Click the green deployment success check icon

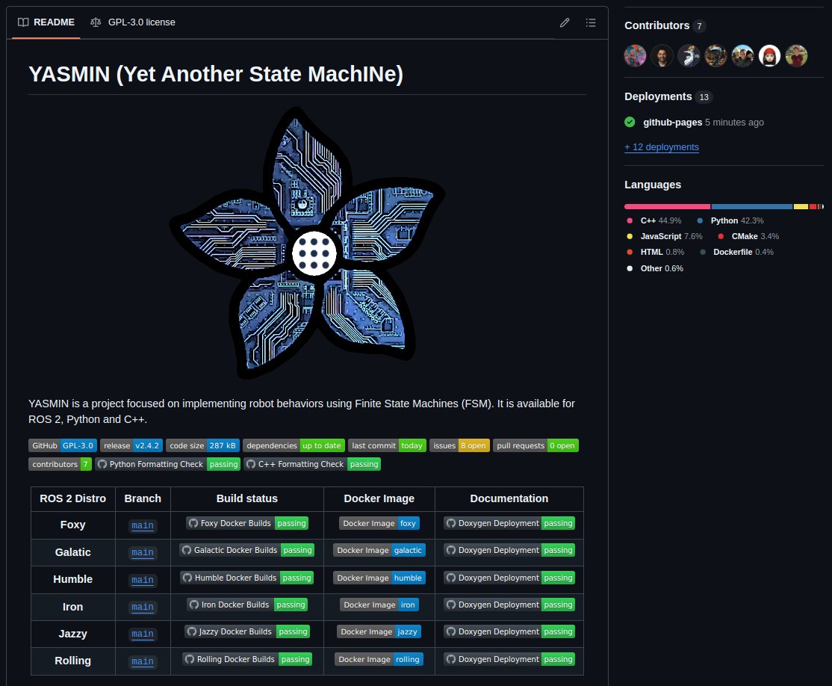[630, 122]
